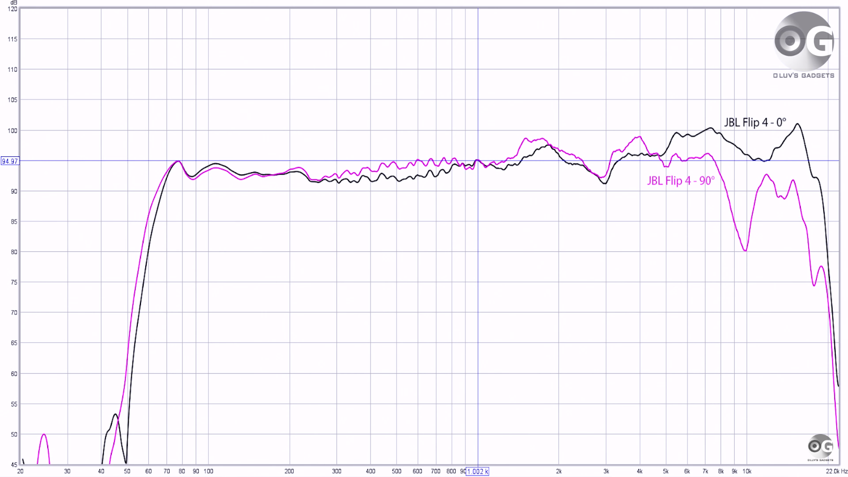Click the 9k label on the frequency axis
This screenshot has width=848, height=477.
pos(735,471)
